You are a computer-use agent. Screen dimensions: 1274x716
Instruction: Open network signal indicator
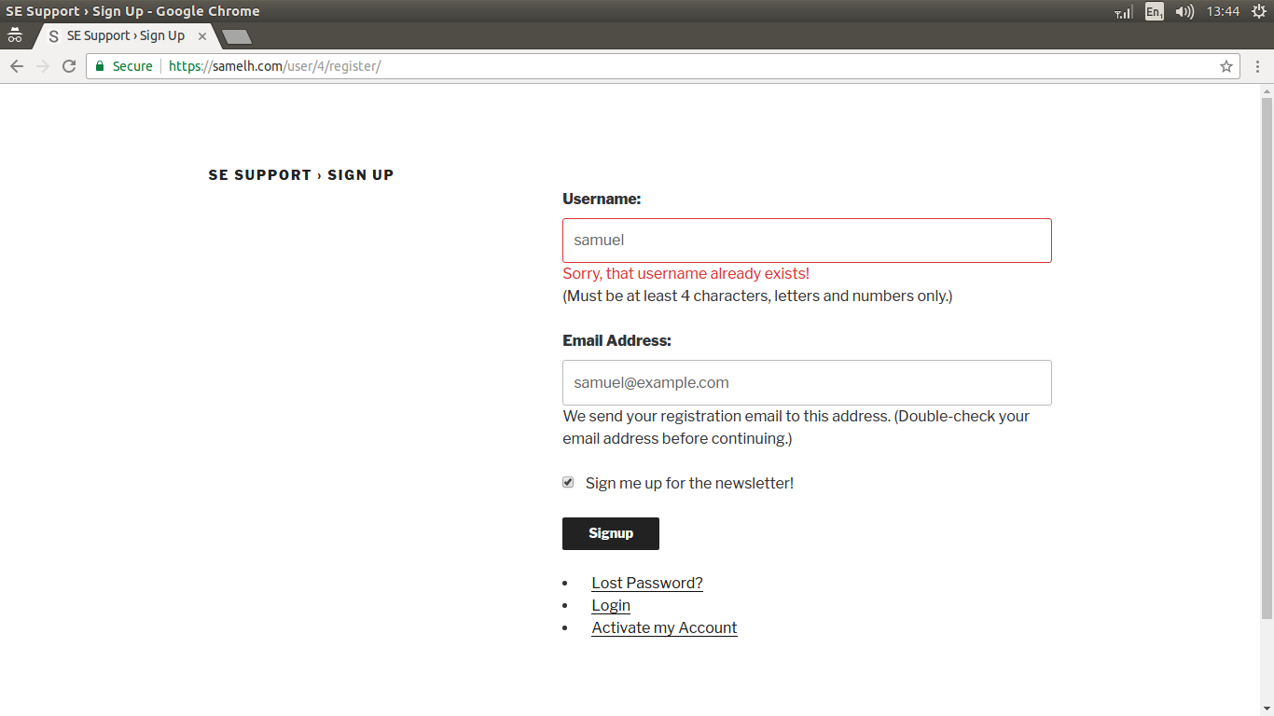click(1124, 12)
